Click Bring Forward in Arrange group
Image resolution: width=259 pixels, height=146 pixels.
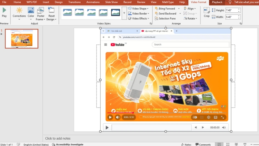tap(165, 8)
